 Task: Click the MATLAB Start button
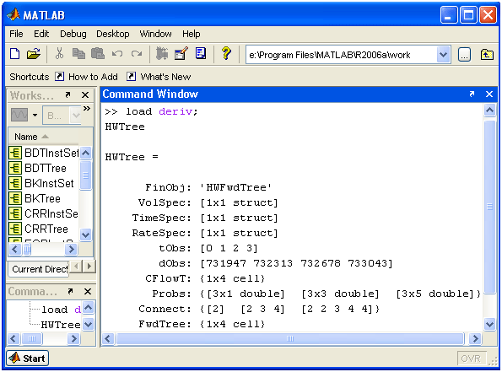pos(28,358)
